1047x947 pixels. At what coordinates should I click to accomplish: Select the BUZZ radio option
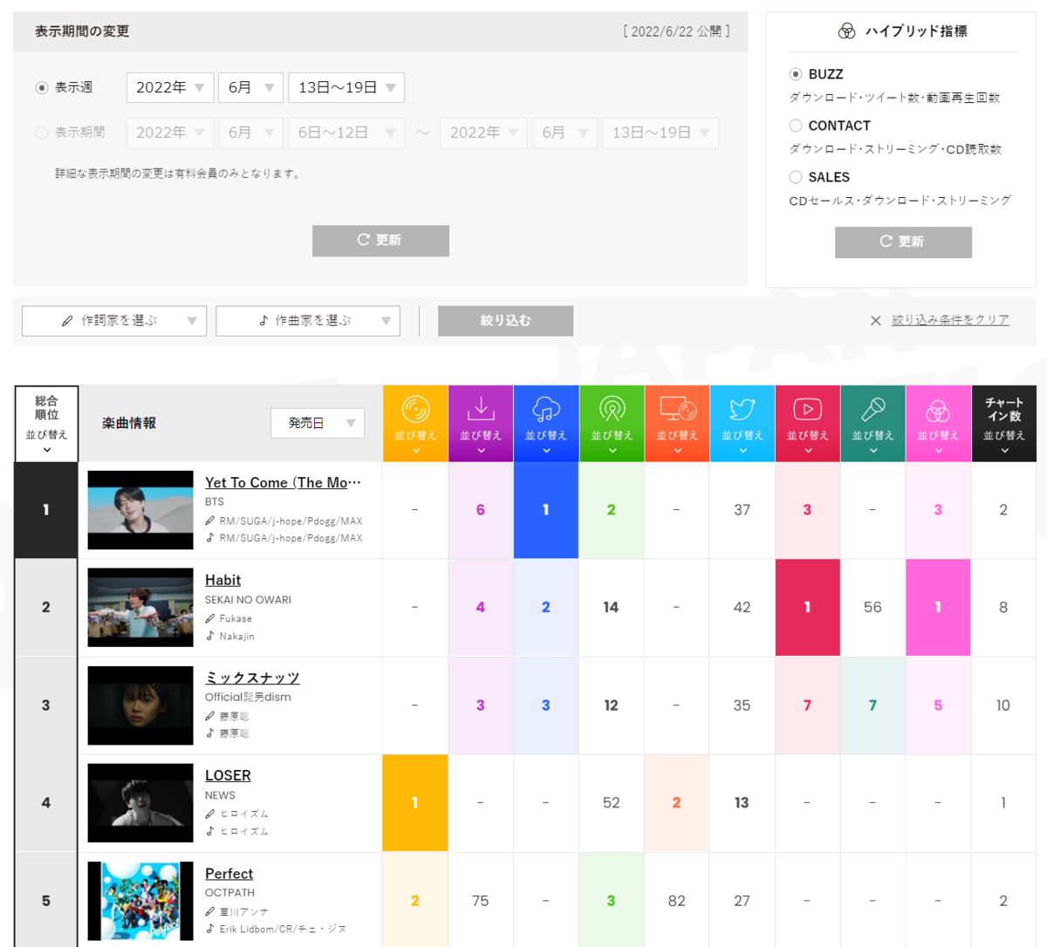[795, 74]
